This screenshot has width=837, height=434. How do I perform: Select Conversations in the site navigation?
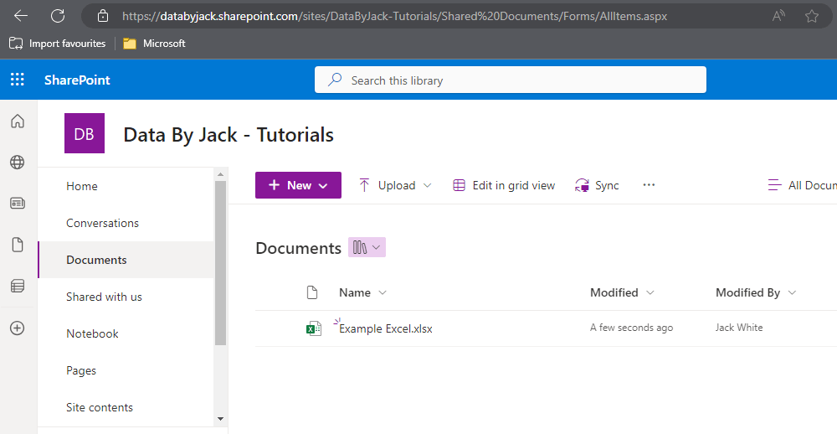click(x=102, y=223)
